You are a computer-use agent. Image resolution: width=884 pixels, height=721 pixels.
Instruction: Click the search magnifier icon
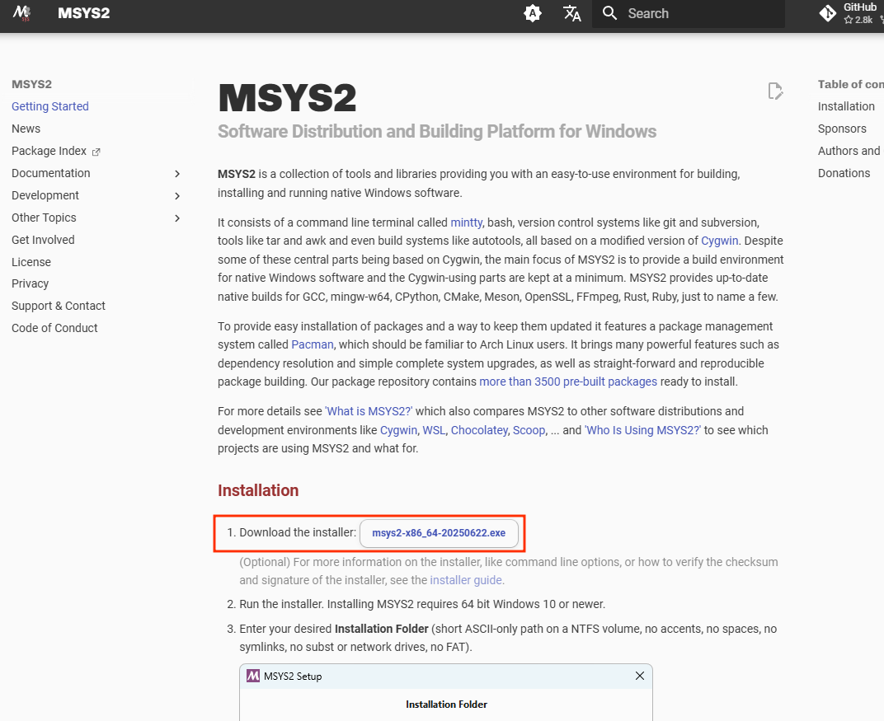(x=609, y=13)
